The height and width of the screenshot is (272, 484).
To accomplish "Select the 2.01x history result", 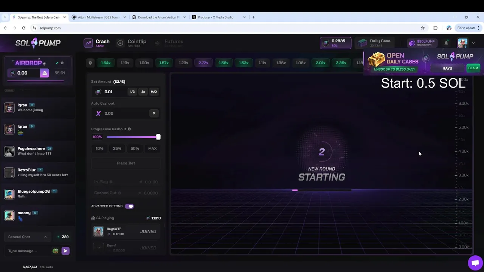I will point(321,63).
